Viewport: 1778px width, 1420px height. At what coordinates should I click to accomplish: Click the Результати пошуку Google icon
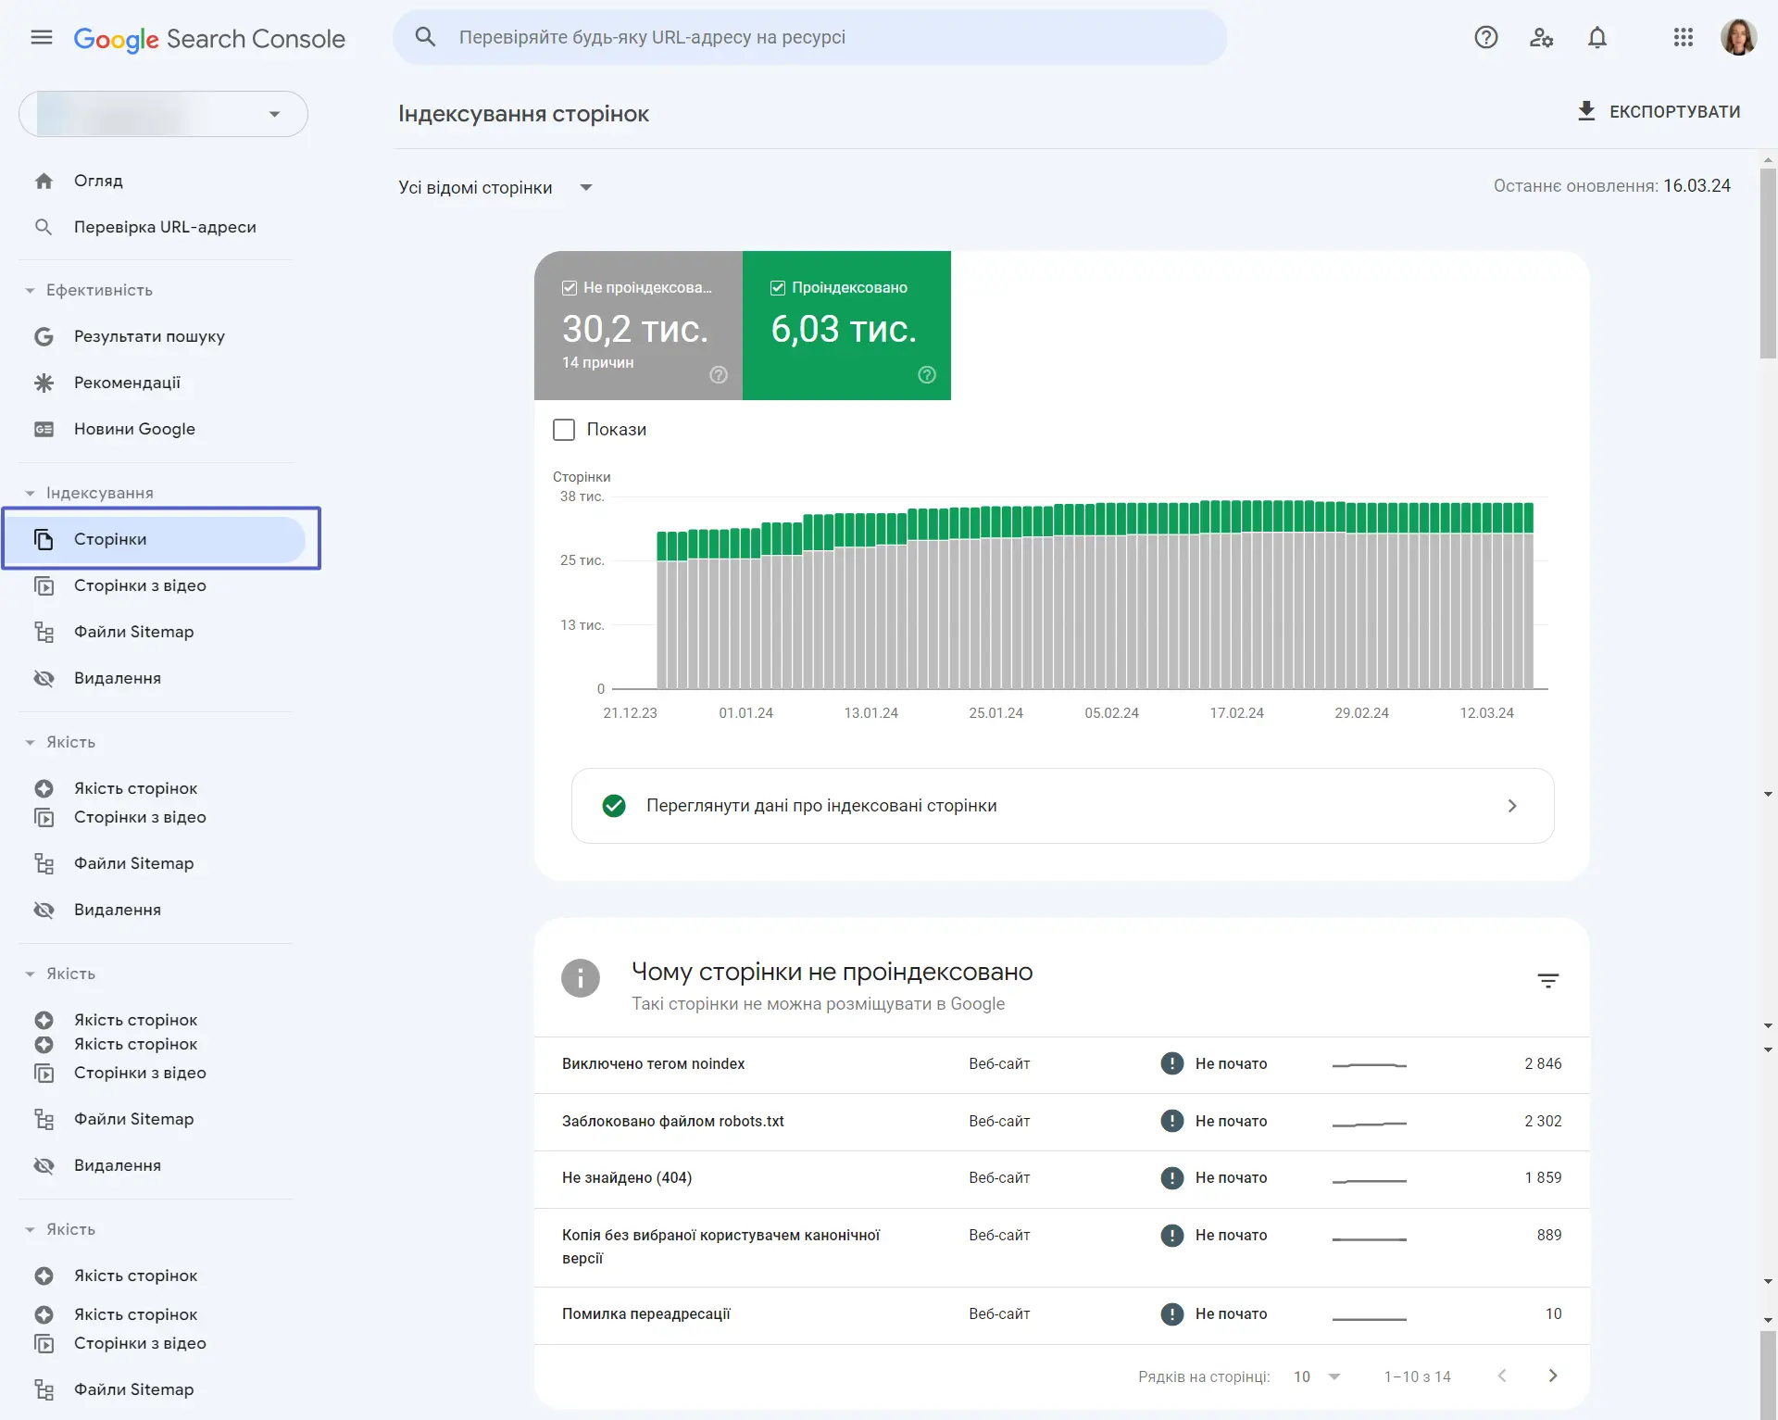pyautogui.click(x=44, y=336)
